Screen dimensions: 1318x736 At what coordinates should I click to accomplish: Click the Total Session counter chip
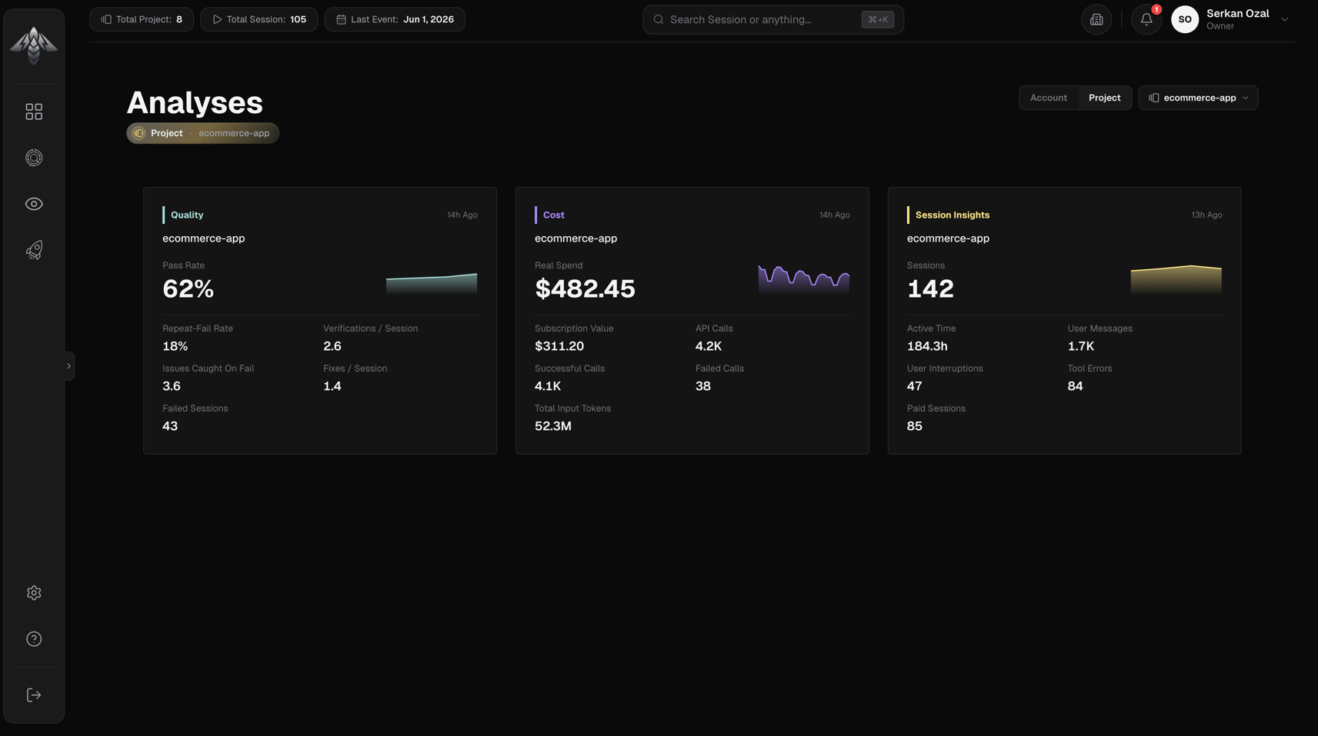point(259,19)
